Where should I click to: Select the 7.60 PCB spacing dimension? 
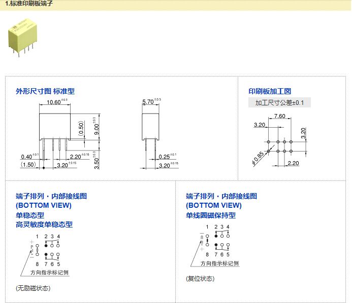point(279,117)
